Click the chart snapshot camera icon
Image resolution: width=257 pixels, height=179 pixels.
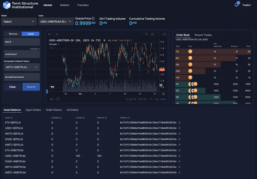(x=164, y=34)
